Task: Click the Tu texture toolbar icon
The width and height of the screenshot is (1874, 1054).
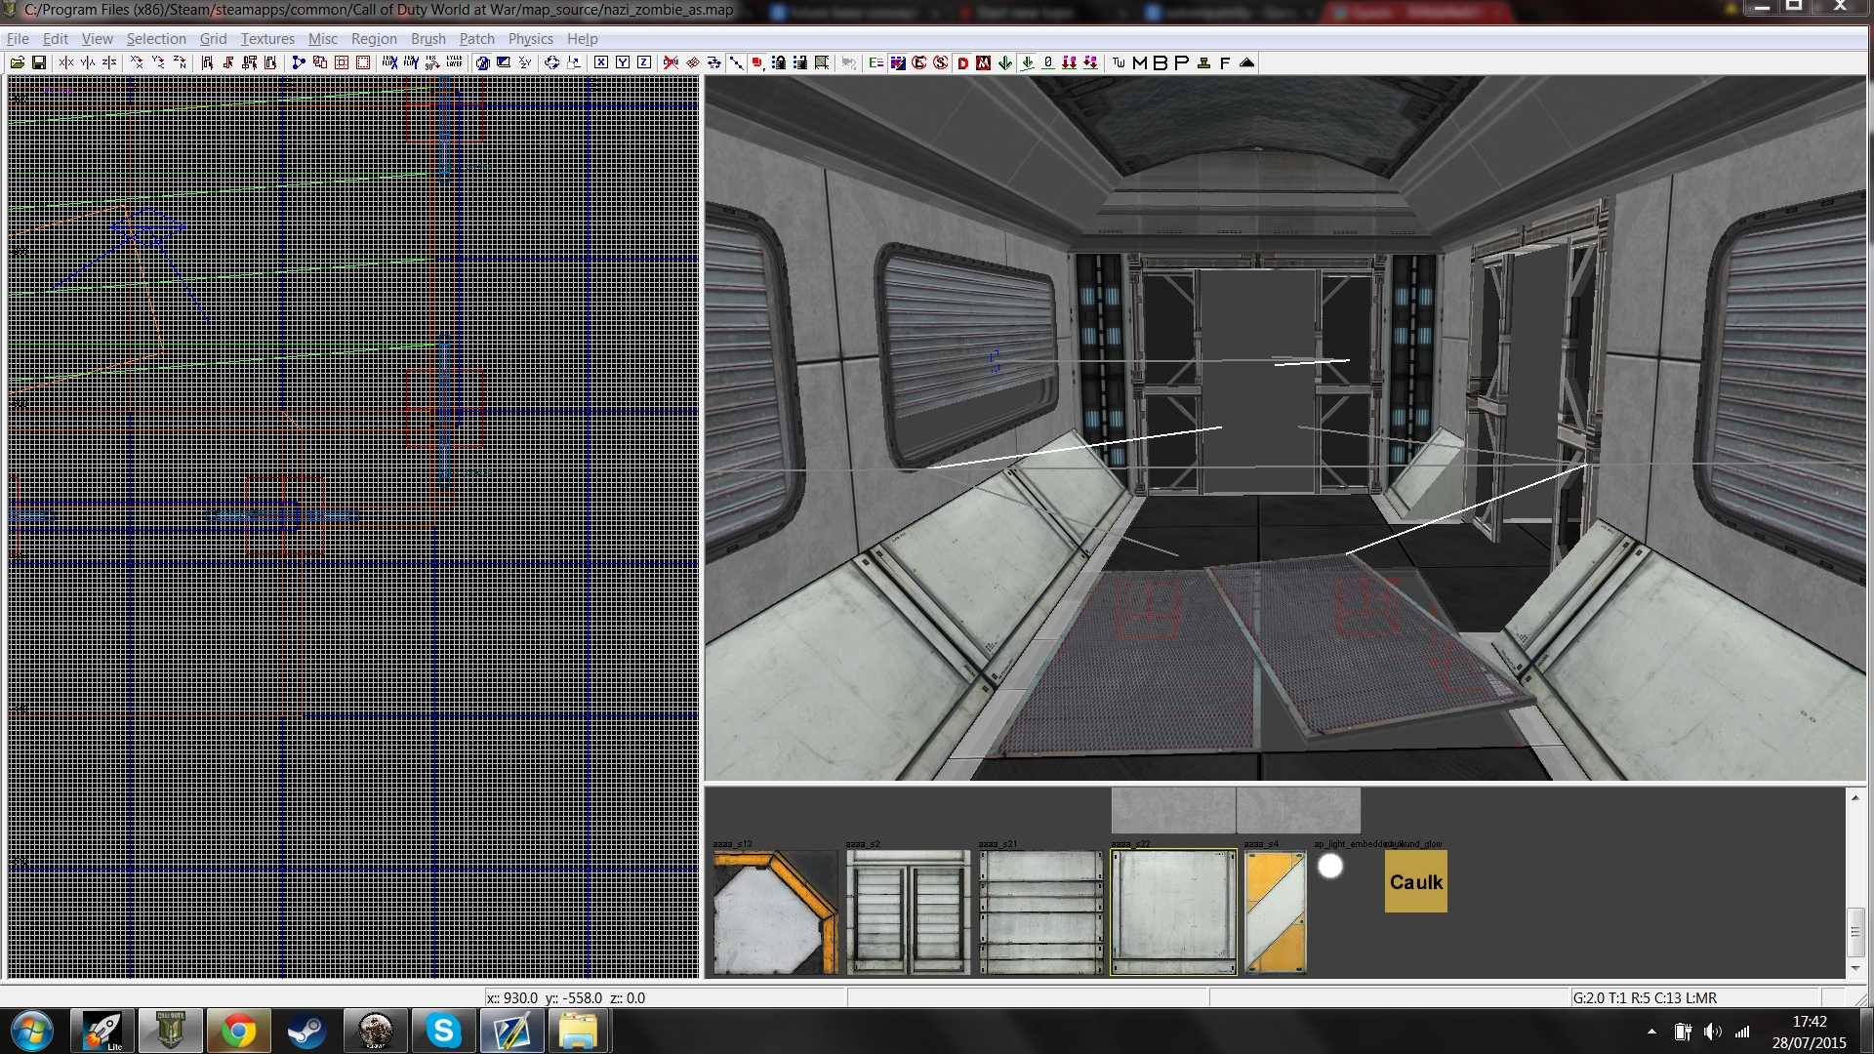Action: [1119, 62]
